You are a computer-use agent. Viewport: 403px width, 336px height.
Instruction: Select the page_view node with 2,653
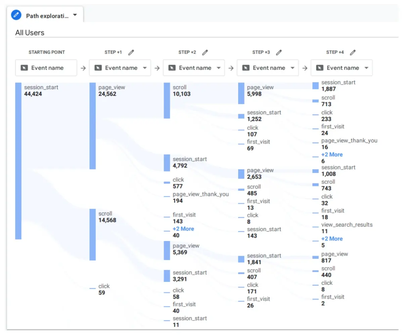coord(241,174)
